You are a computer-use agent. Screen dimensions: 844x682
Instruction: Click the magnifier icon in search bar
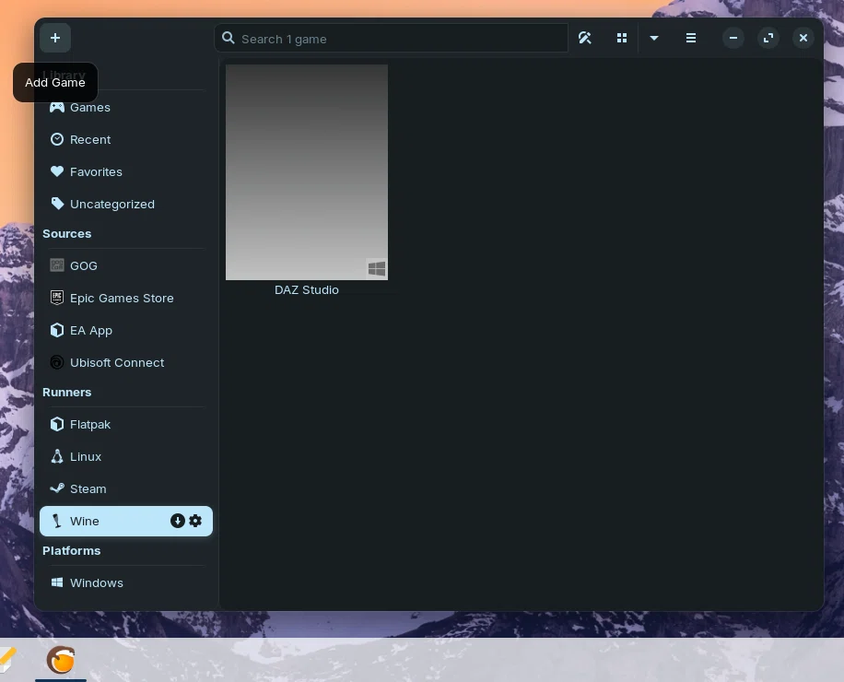click(229, 38)
